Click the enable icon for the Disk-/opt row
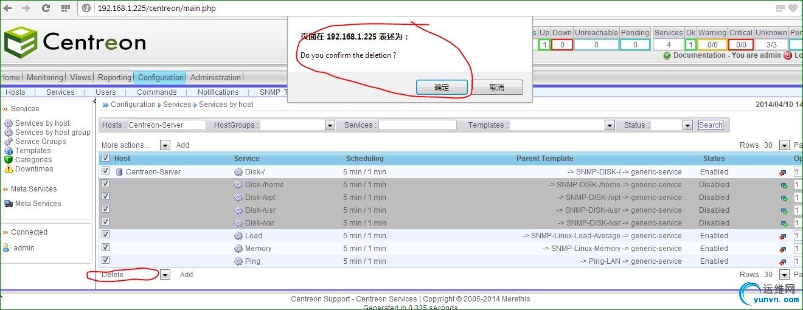The image size is (803, 310). pos(784,198)
